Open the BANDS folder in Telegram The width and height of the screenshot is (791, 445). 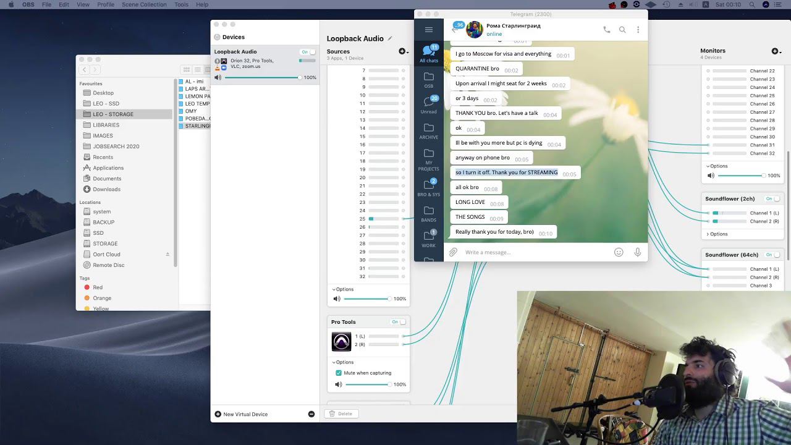coord(429,214)
